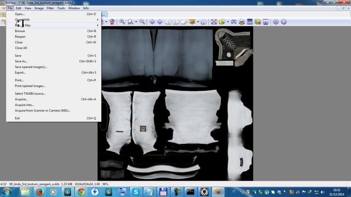Choose Print... in the File menu

click(x=54, y=80)
